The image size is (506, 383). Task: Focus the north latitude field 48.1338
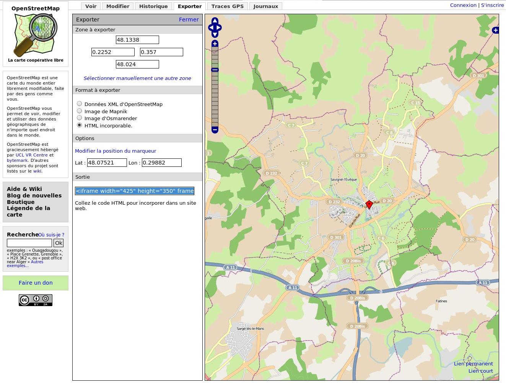click(137, 40)
